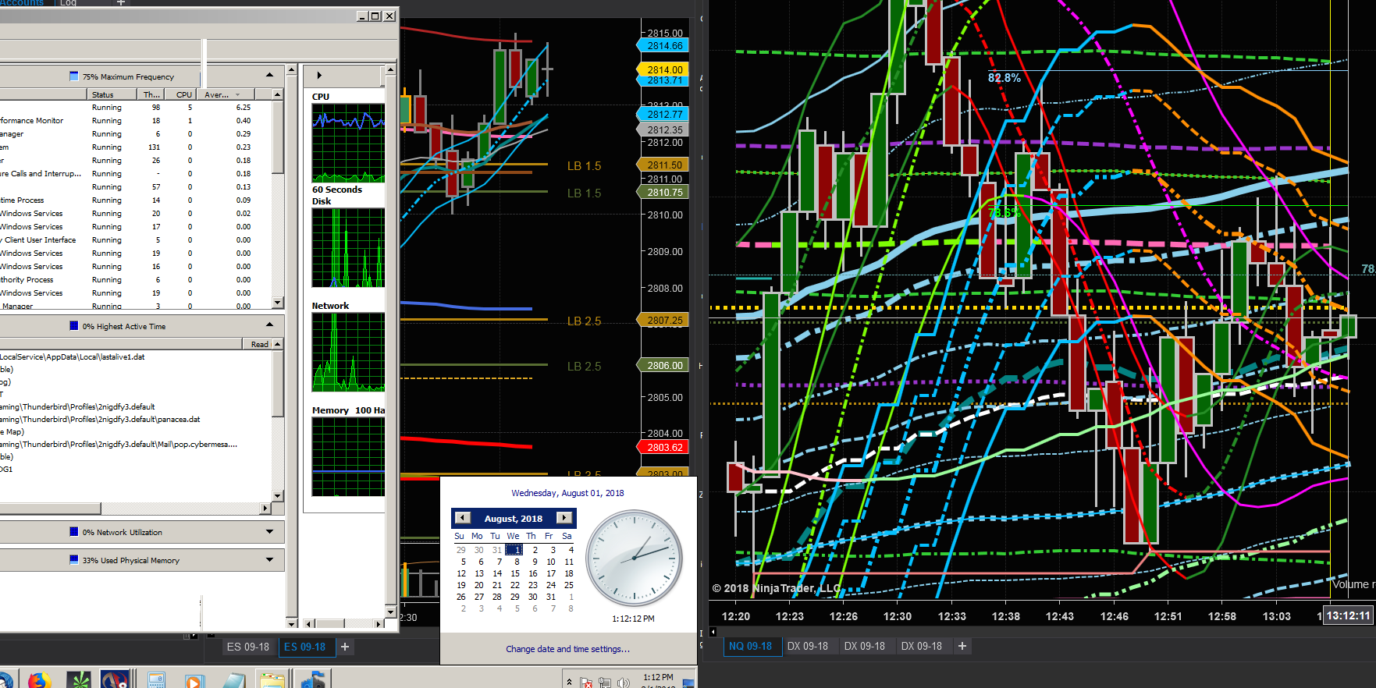Open the network status tray icon
The height and width of the screenshot is (688, 1376).
605,683
